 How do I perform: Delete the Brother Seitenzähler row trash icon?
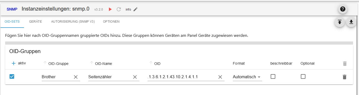(x=345, y=77)
